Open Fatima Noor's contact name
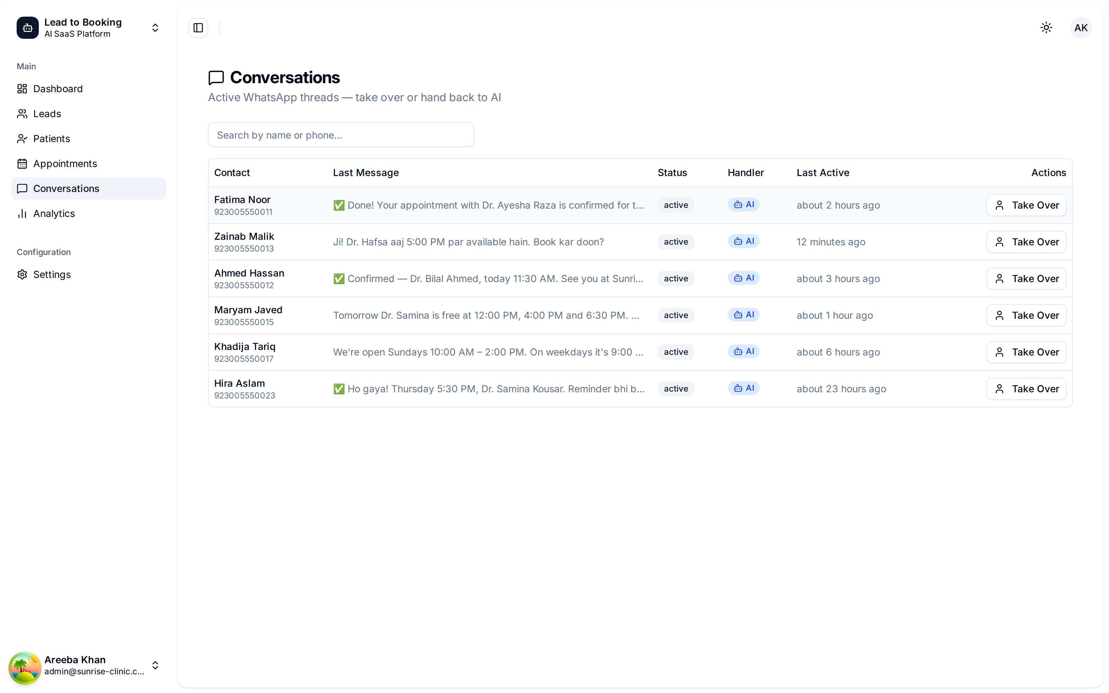1109x693 pixels. (x=242, y=199)
